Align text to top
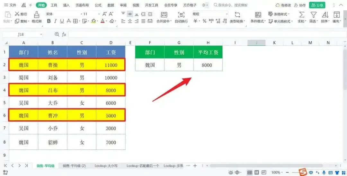 click(x=123, y=14)
